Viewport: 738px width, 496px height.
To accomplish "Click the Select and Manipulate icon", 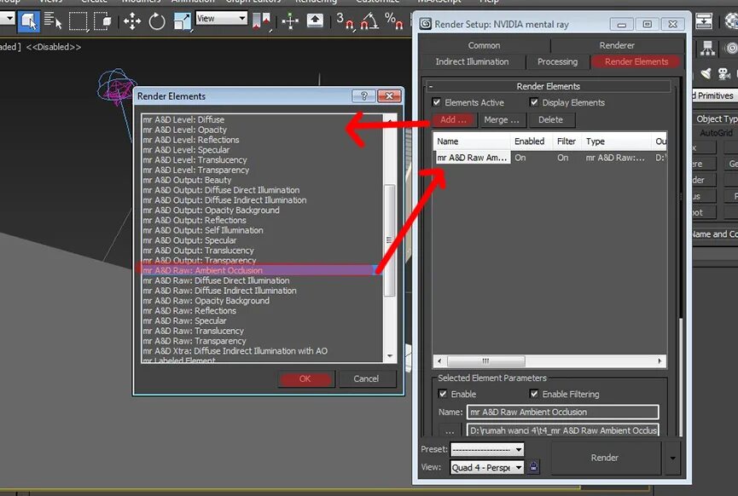I will [290, 21].
